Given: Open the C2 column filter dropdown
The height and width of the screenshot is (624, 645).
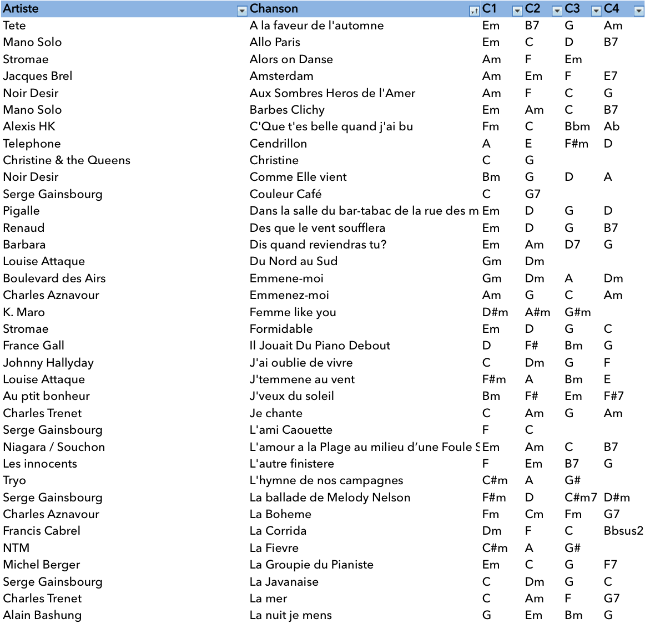Looking at the screenshot, I should tap(557, 11).
